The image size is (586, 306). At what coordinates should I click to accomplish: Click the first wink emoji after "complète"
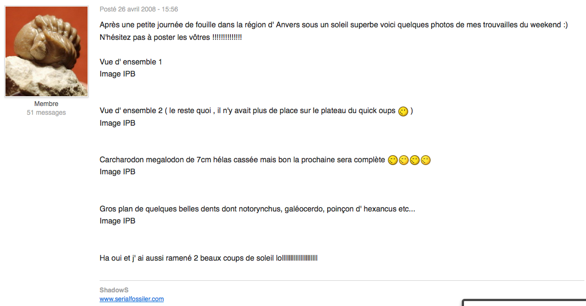click(392, 160)
